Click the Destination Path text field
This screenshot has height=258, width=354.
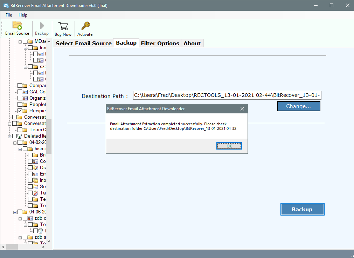pyautogui.click(x=227, y=95)
